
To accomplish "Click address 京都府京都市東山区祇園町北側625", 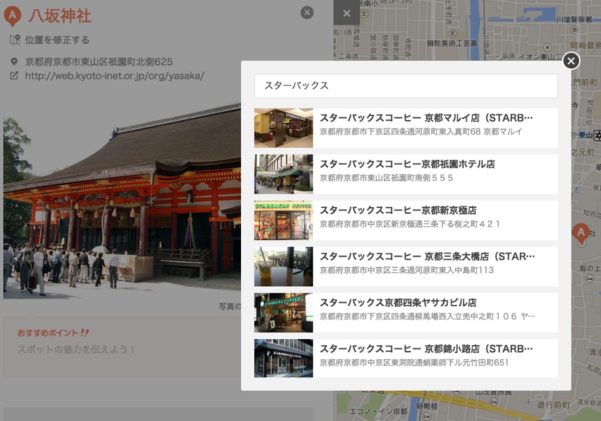I will (x=99, y=62).
